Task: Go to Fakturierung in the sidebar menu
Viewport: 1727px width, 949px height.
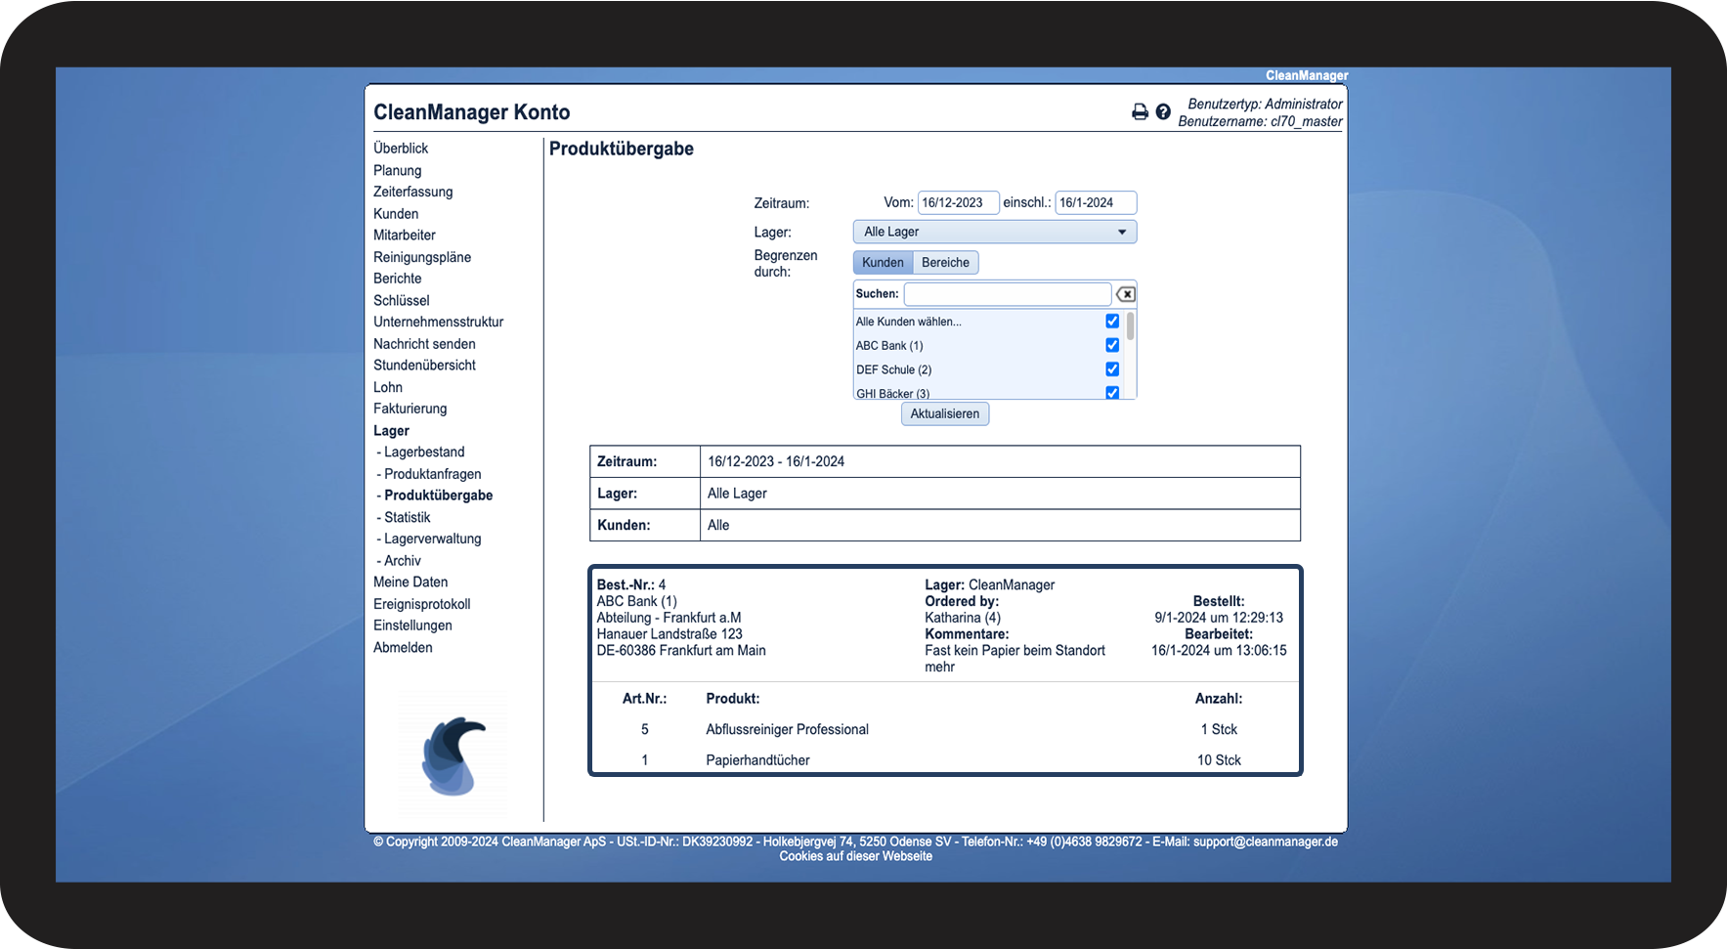Action: tap(410, 409)
